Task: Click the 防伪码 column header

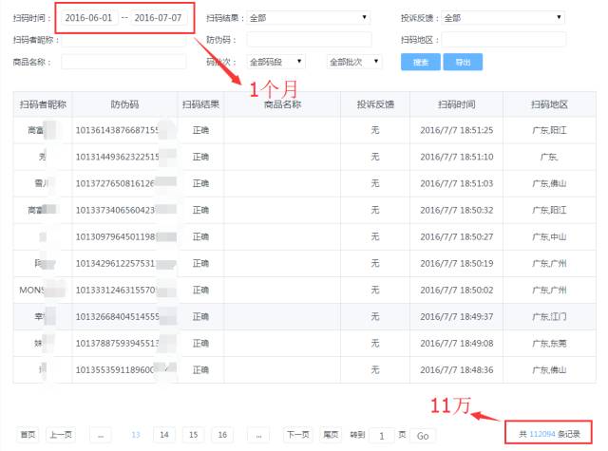Action: [124, 104]
